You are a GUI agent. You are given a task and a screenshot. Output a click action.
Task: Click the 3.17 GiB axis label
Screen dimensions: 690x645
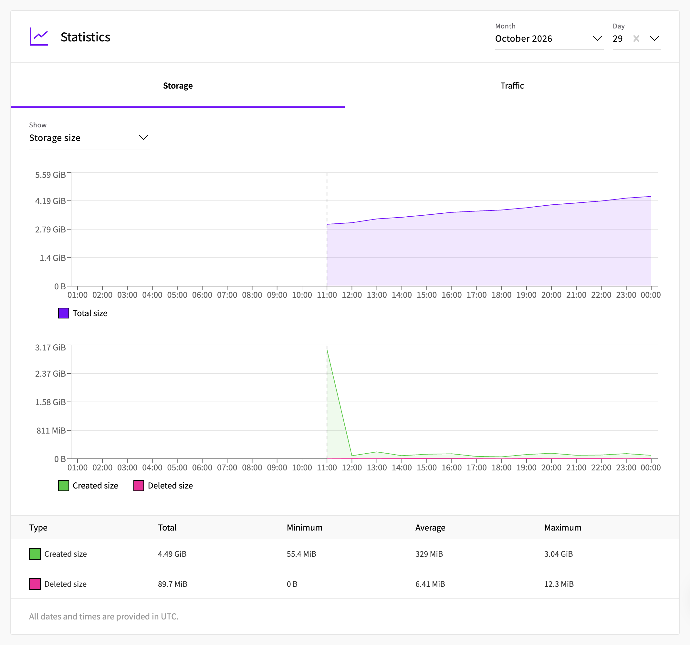[50, 347]
